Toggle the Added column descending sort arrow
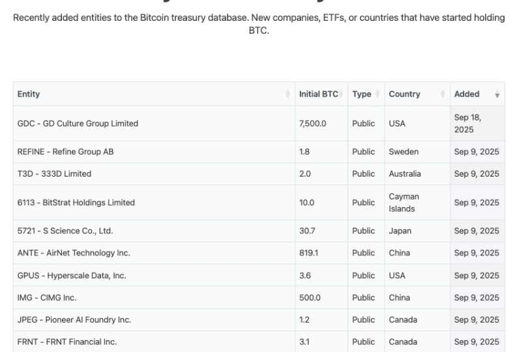Image resolution: width=515 pixels, height=352 pixels. coord(497,95)
